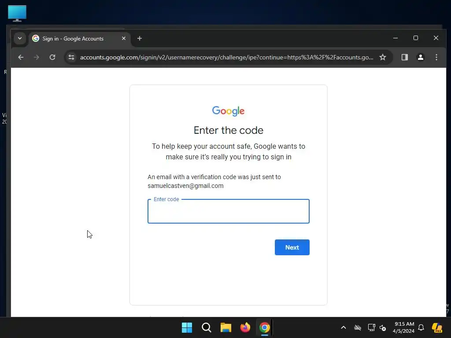Click the cloud sync tray icon
The image size is (451, 338).
358,327
